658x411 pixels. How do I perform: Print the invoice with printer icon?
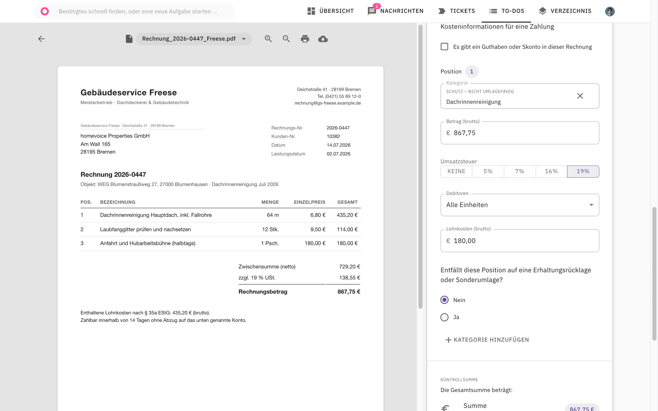coord(305,39)
